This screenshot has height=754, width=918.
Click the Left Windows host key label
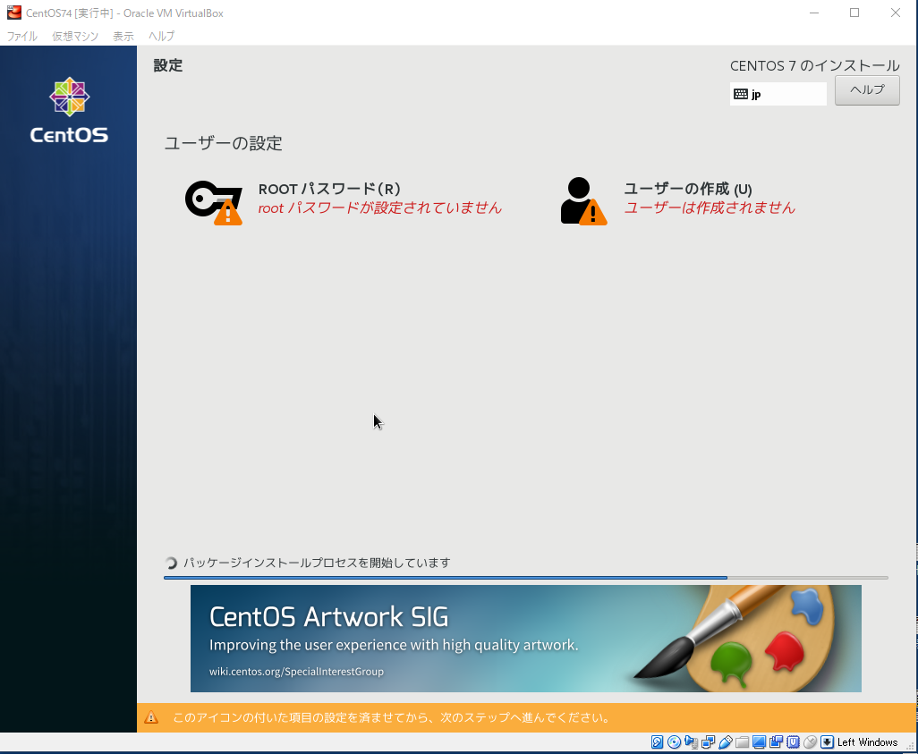pos(867,742)
